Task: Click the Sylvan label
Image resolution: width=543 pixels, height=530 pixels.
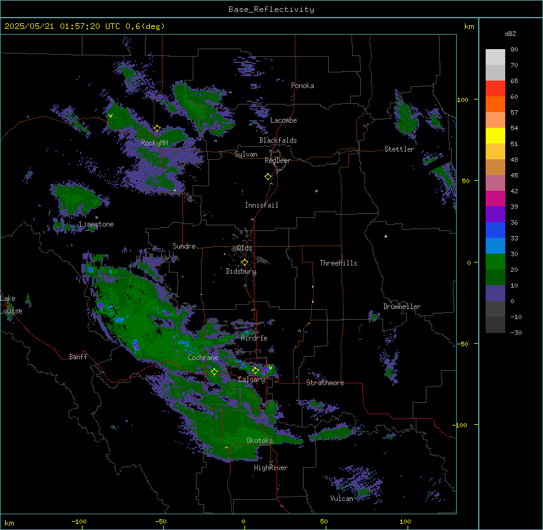Action: tap(246, 154)
